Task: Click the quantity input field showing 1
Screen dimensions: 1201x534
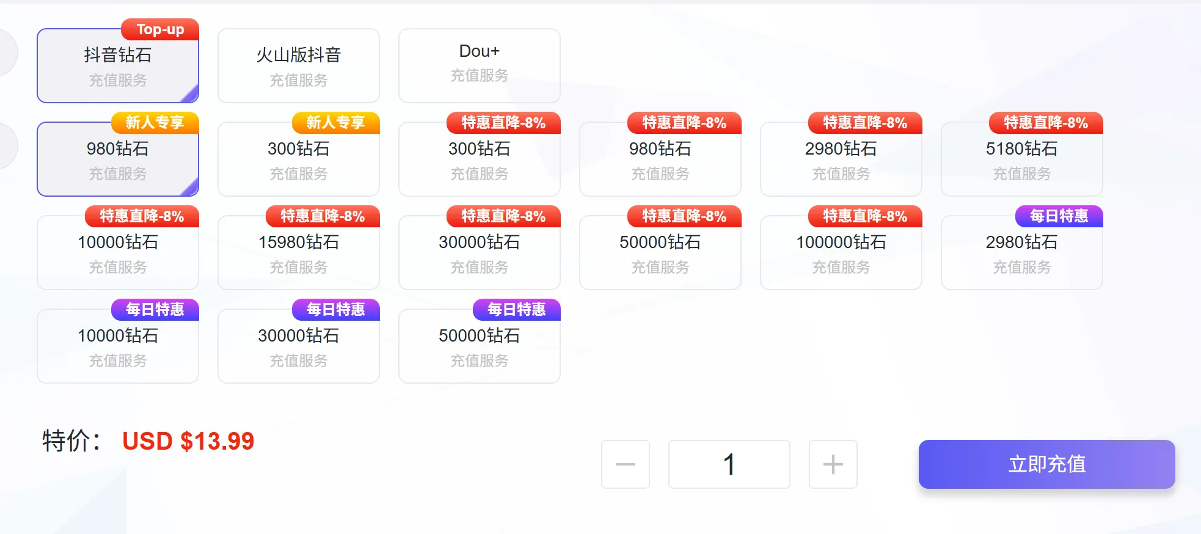Action: coord(729,464)
